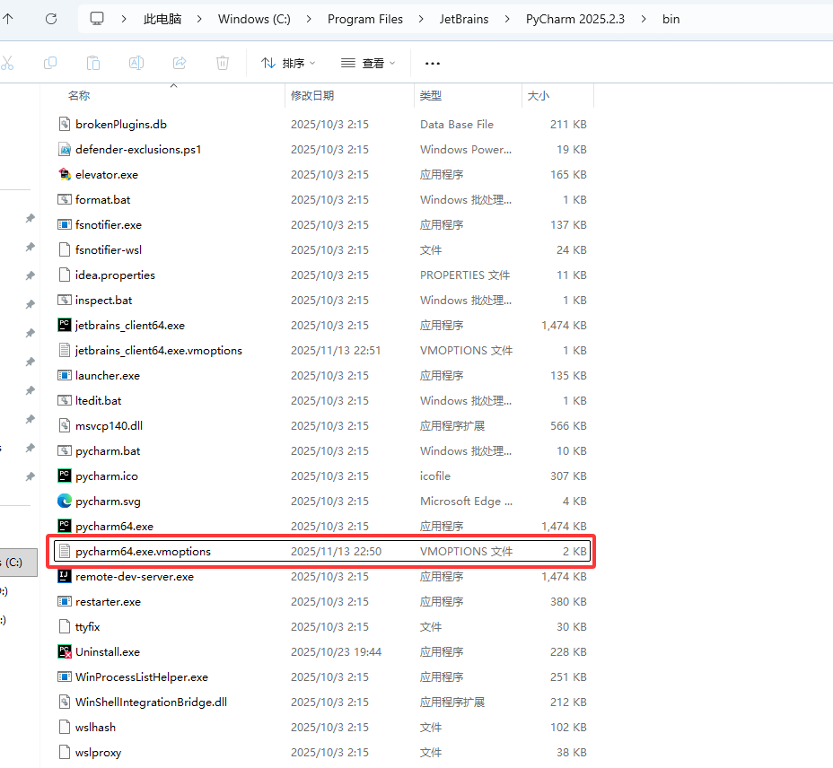Click the Copy icon in the toolbar
833x768 pixels.
coord(50,63)
